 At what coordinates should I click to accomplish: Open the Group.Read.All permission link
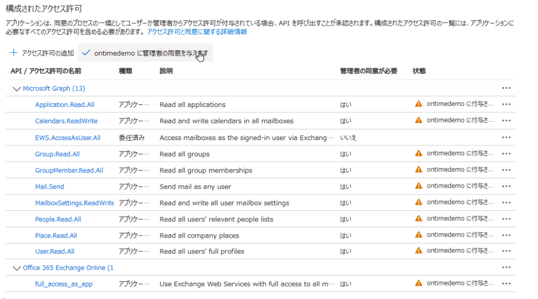57,154
